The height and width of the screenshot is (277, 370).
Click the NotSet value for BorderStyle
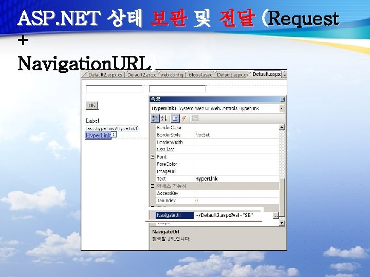click(202, 135)
